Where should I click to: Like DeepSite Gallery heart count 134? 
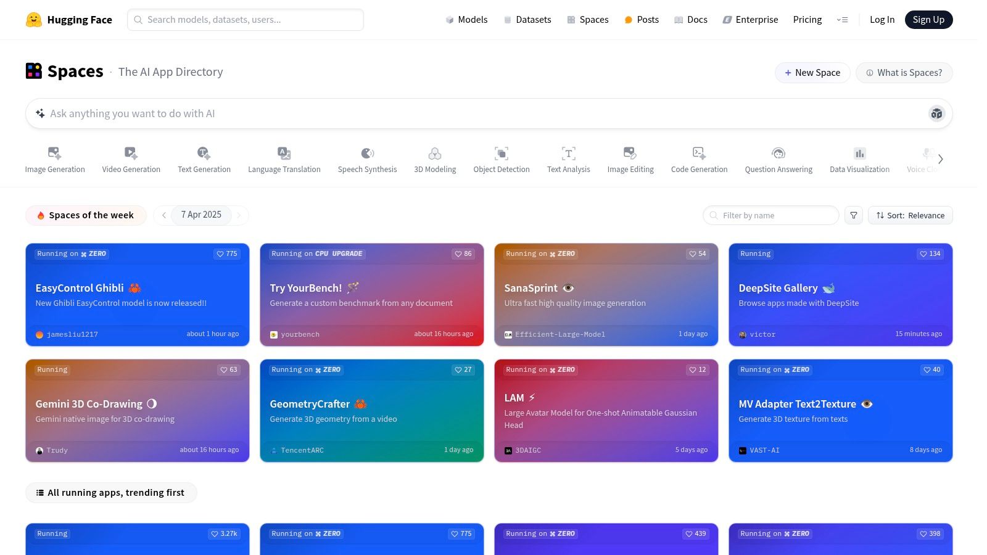click(x=930, y=253)
